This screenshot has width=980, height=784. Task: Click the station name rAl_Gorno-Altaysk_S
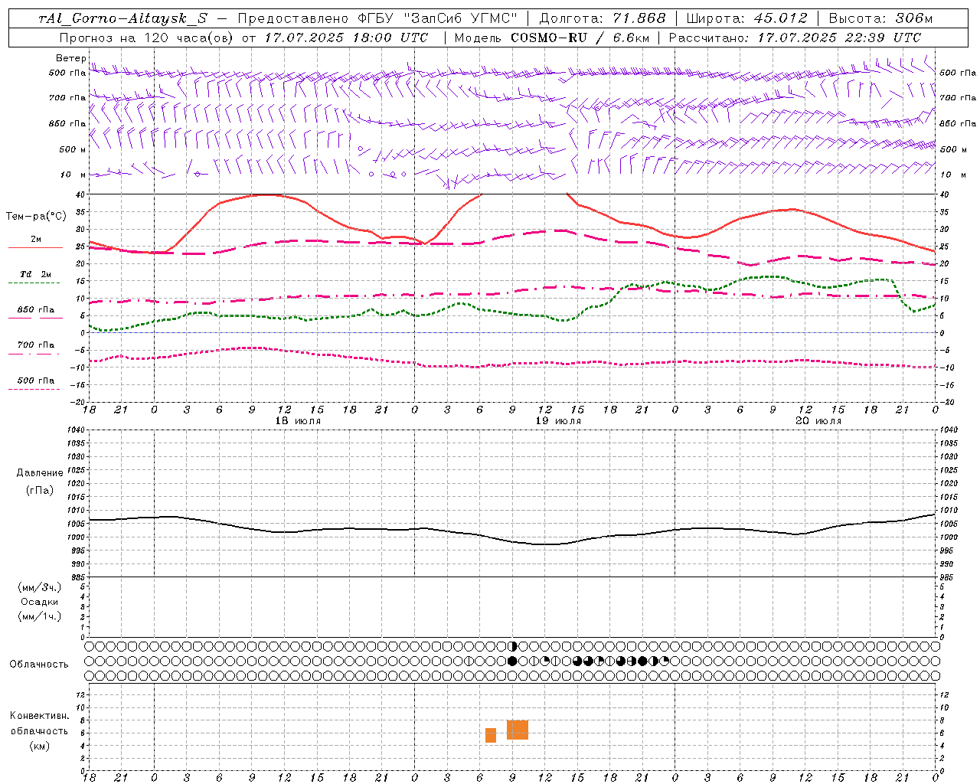[122, 18]
